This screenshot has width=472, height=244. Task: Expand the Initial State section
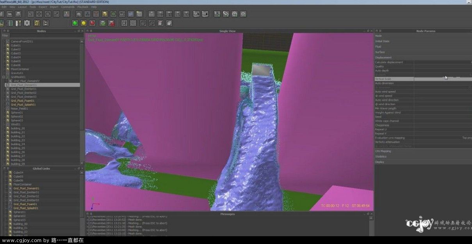click(x=423, y=41)
